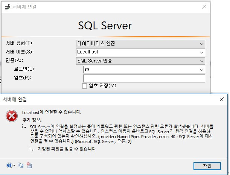
Task: Click the 인증(A) label
Action: click(14, 60)
